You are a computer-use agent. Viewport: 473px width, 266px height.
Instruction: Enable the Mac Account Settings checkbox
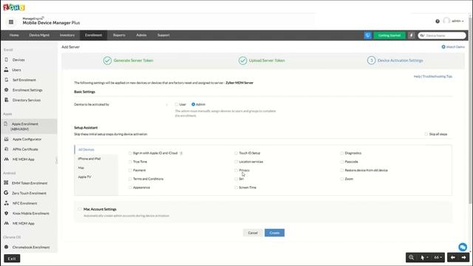80,209
